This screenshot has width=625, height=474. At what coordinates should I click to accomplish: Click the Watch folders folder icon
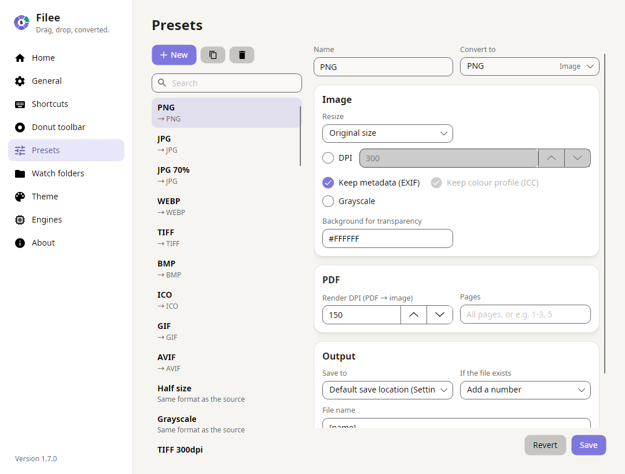pyautogui.click(x=20, y=173)
